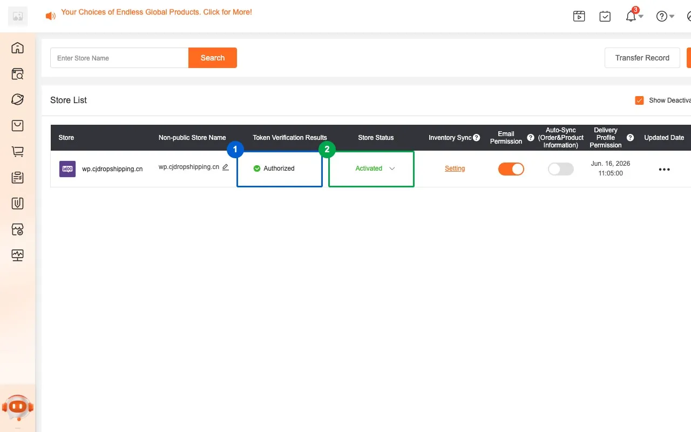Open the Inventory Sync Setting link

(455, 168)
